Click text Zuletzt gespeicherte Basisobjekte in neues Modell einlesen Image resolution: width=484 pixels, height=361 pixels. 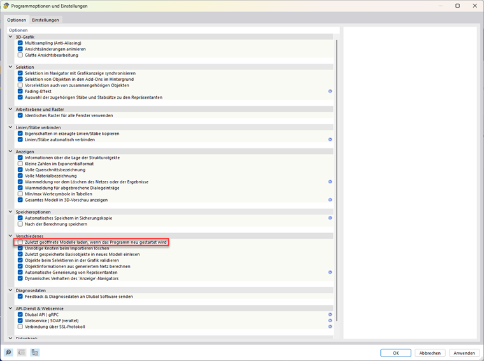pyautogui.click(x=82, y=254)
